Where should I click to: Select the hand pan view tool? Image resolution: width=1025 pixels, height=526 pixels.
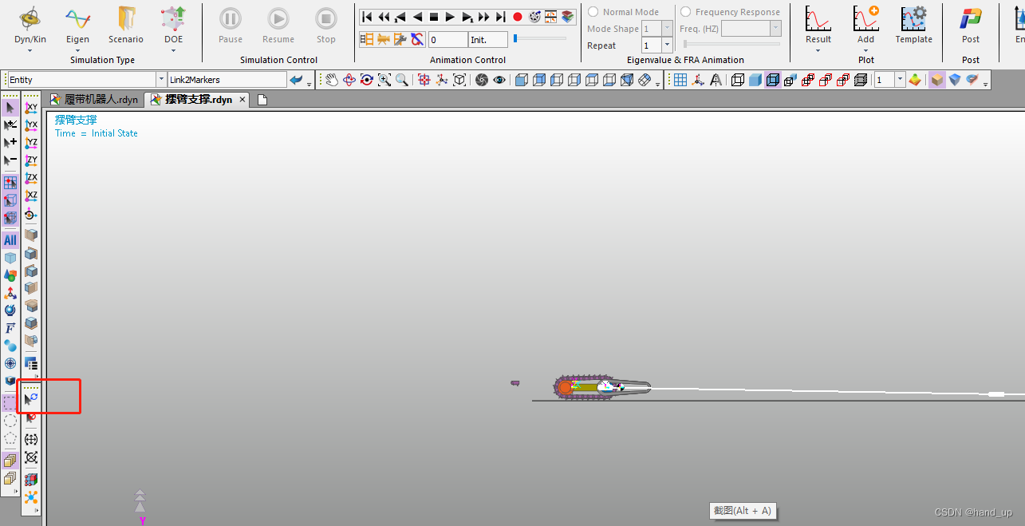[331, 80]
